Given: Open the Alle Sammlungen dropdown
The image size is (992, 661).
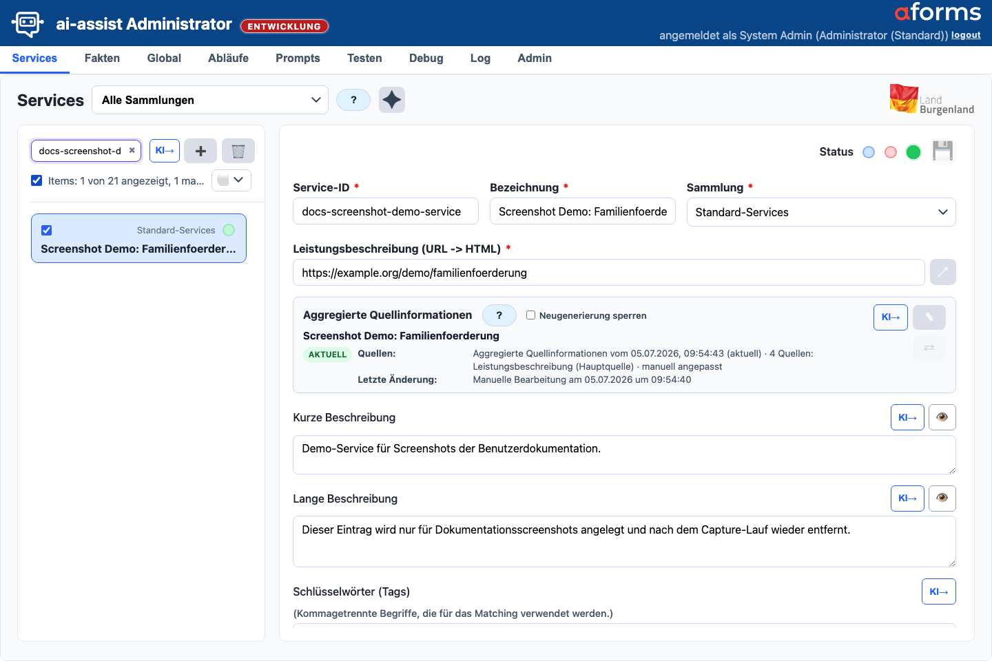Looking at the screenshot, I should tap(210, 100).
